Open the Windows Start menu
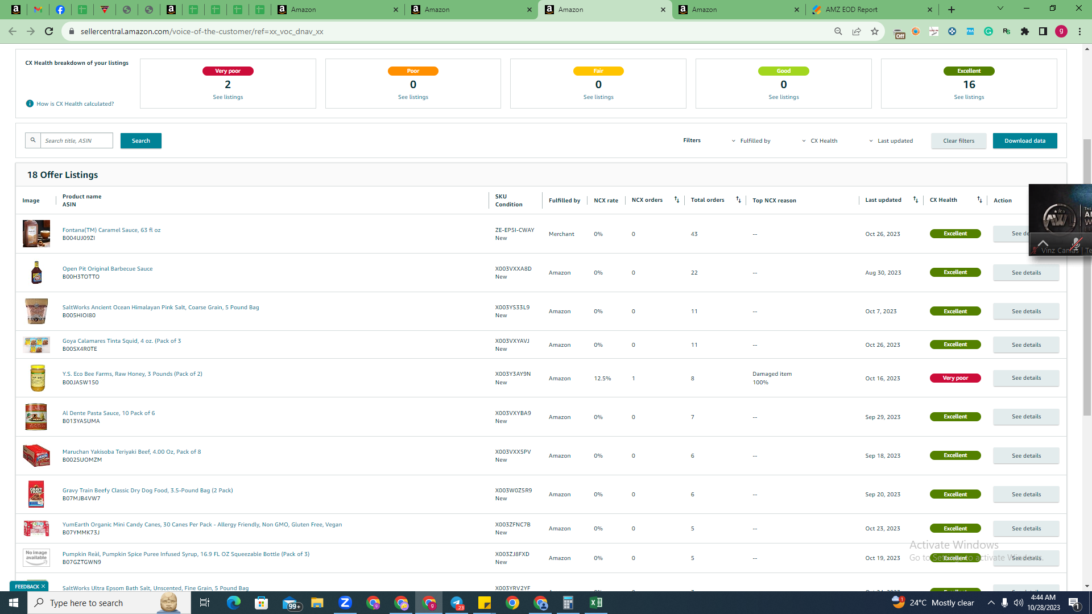 click(14, 603)
